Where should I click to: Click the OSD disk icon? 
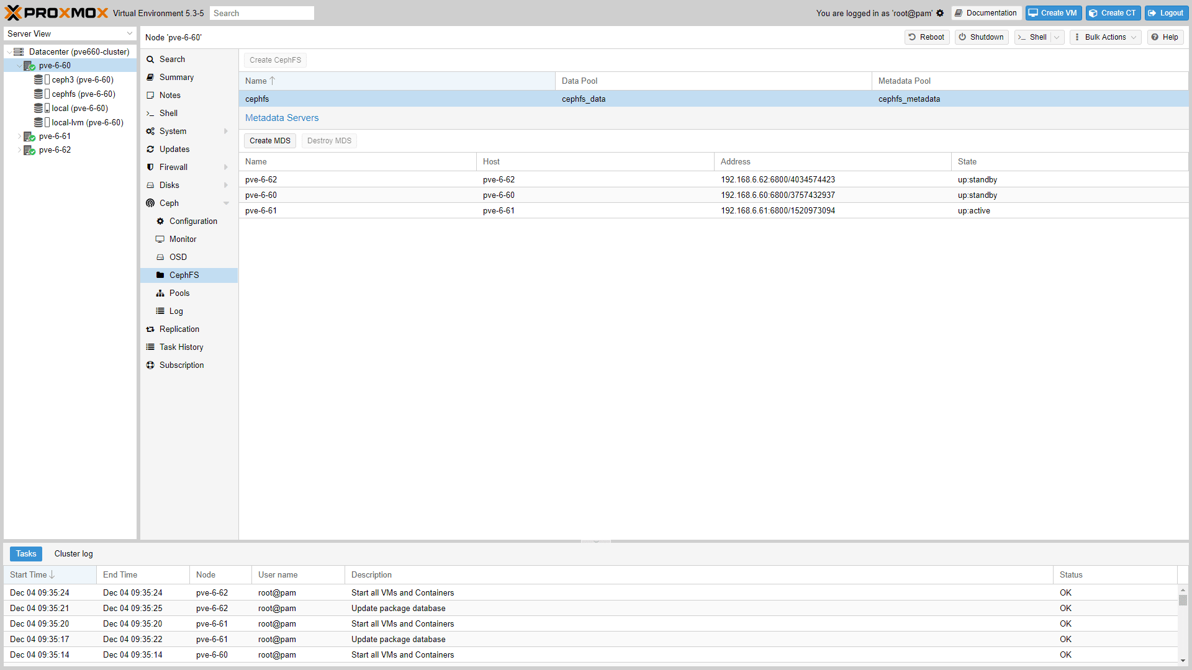click(160, 257)
